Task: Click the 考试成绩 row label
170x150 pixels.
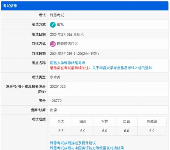Action: point(39,119)
